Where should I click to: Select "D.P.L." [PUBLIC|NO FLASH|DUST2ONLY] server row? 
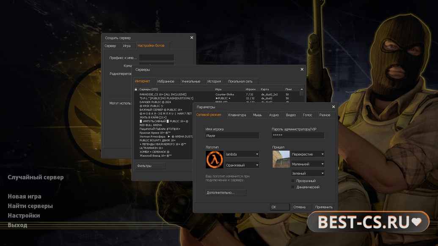pos(217,98)
